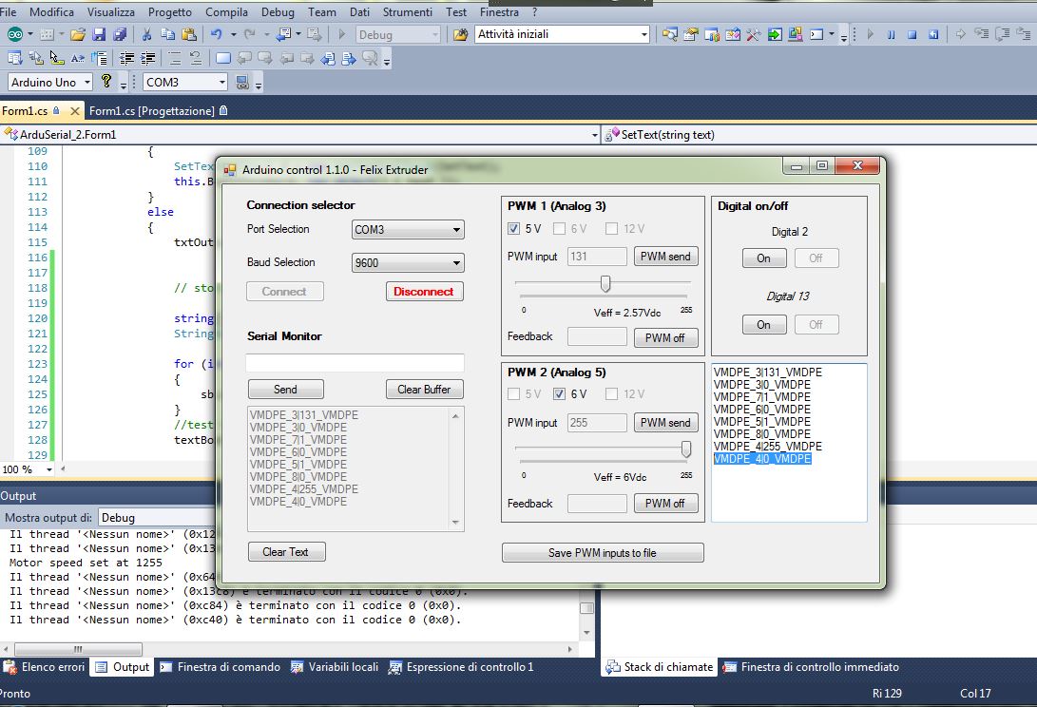Check the 6 V checkbox in PWM 1
Image resolution: width=1037 pixels, height=707 pixels.
pos(560,229)
